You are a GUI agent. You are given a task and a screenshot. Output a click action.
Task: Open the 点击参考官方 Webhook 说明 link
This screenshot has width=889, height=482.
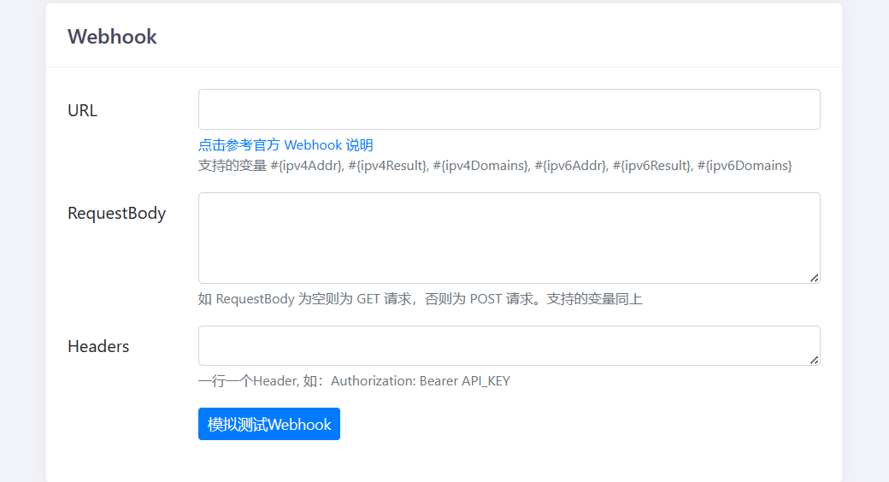click(286, 145)
